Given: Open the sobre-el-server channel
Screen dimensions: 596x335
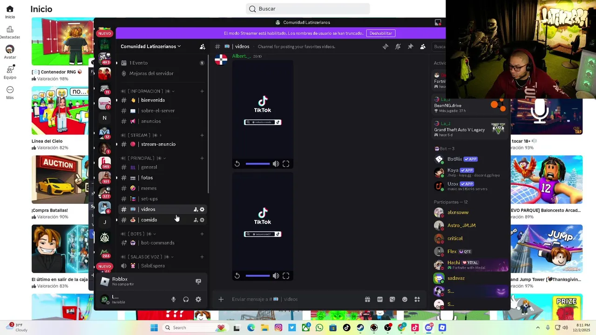Looking at the screenshot, I should point(162,111).
